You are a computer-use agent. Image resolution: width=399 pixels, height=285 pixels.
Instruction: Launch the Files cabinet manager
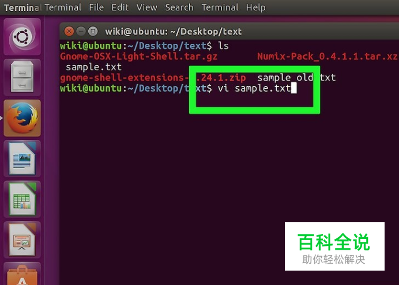click(x=22, y=77)
